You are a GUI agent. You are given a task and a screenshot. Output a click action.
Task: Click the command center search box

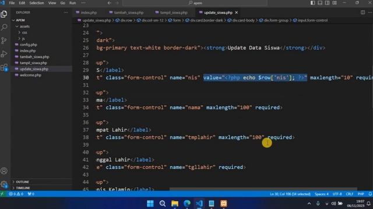pyautogui.click(x=195, y=3)
